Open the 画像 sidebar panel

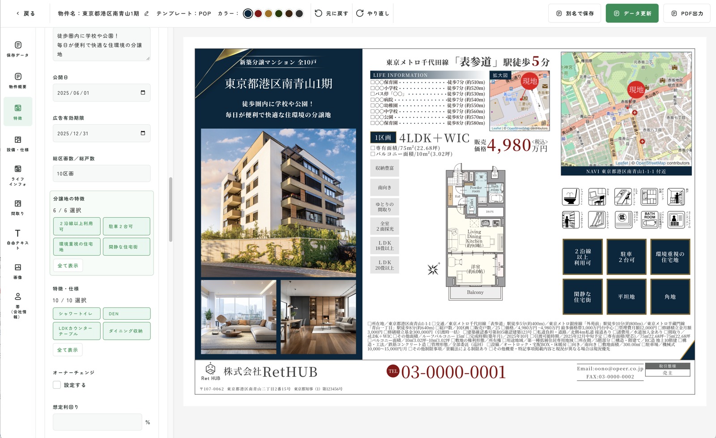(17, 271)
